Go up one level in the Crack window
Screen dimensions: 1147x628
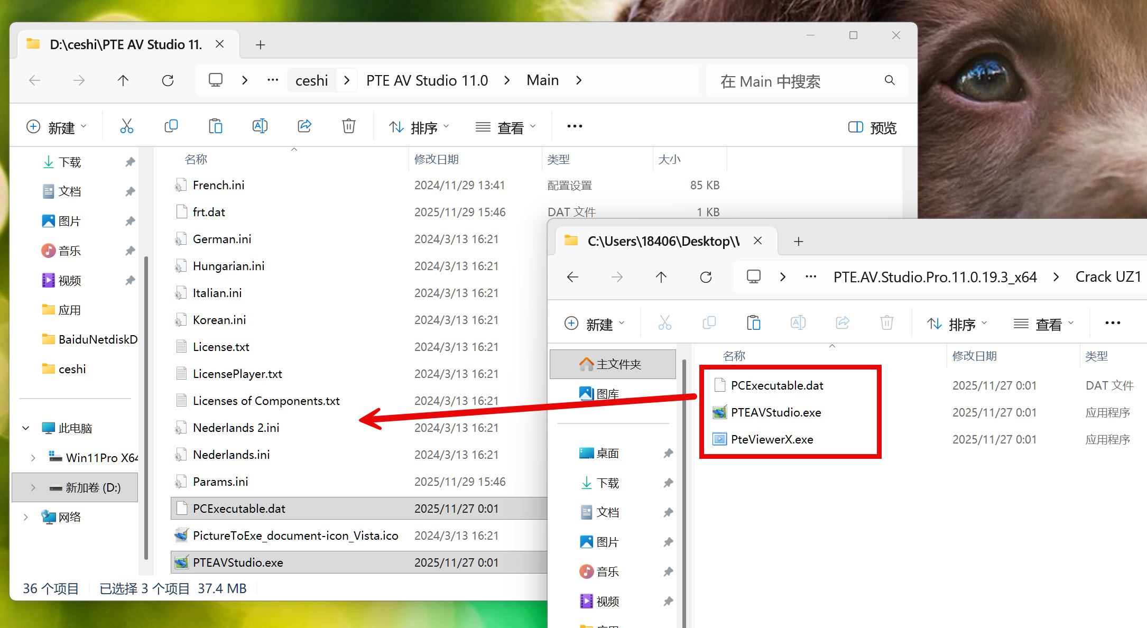(661, 277)
